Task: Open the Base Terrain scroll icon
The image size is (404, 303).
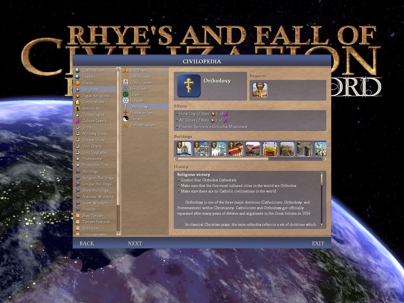Action: 78,216
